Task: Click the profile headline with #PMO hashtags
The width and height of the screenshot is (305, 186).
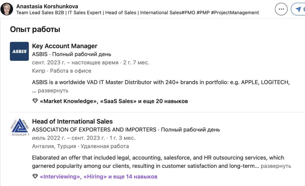Action: pos(137,13)
